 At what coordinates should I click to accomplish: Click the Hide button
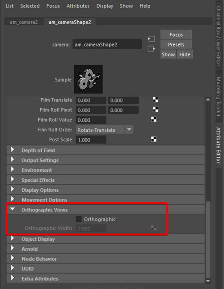click(185, 54)
